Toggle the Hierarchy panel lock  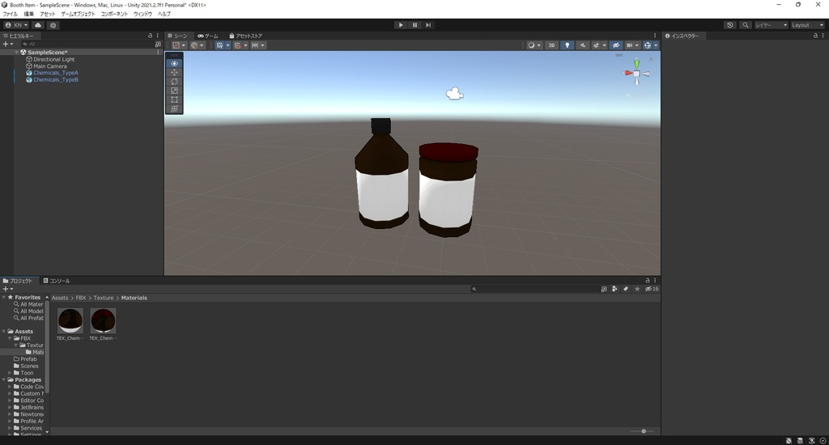[150, 36]
